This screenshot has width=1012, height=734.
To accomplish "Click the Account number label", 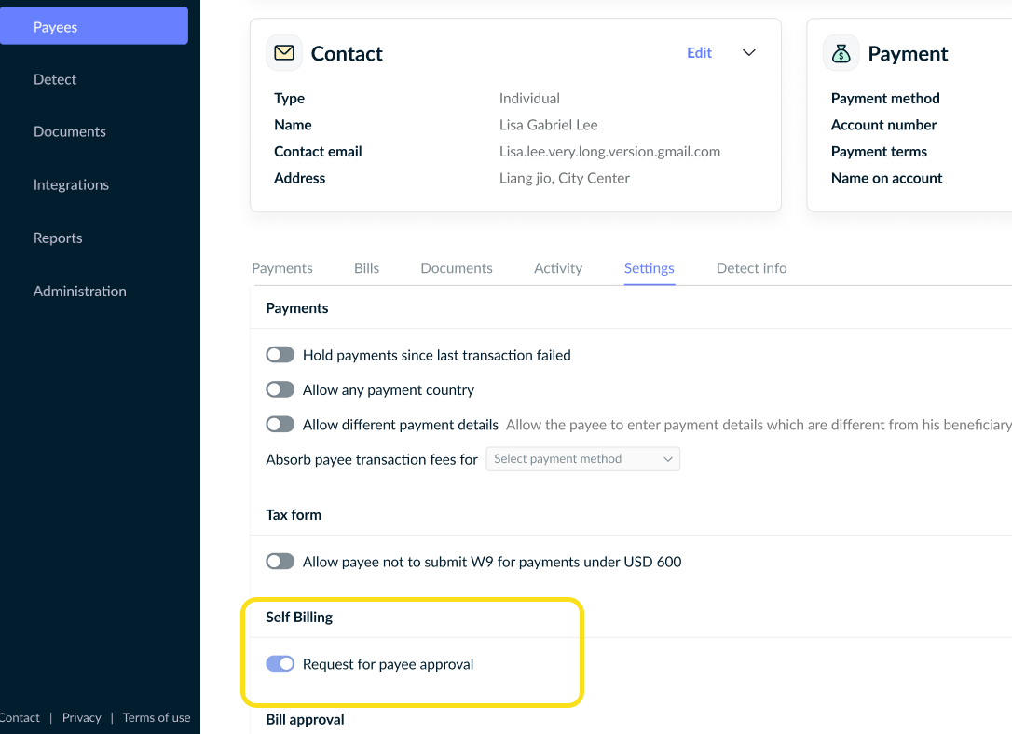I will pos(883,125).
